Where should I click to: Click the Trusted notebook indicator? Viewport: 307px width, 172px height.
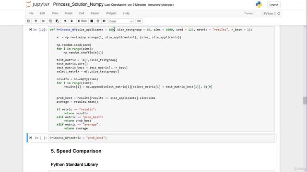pos(248,13)
